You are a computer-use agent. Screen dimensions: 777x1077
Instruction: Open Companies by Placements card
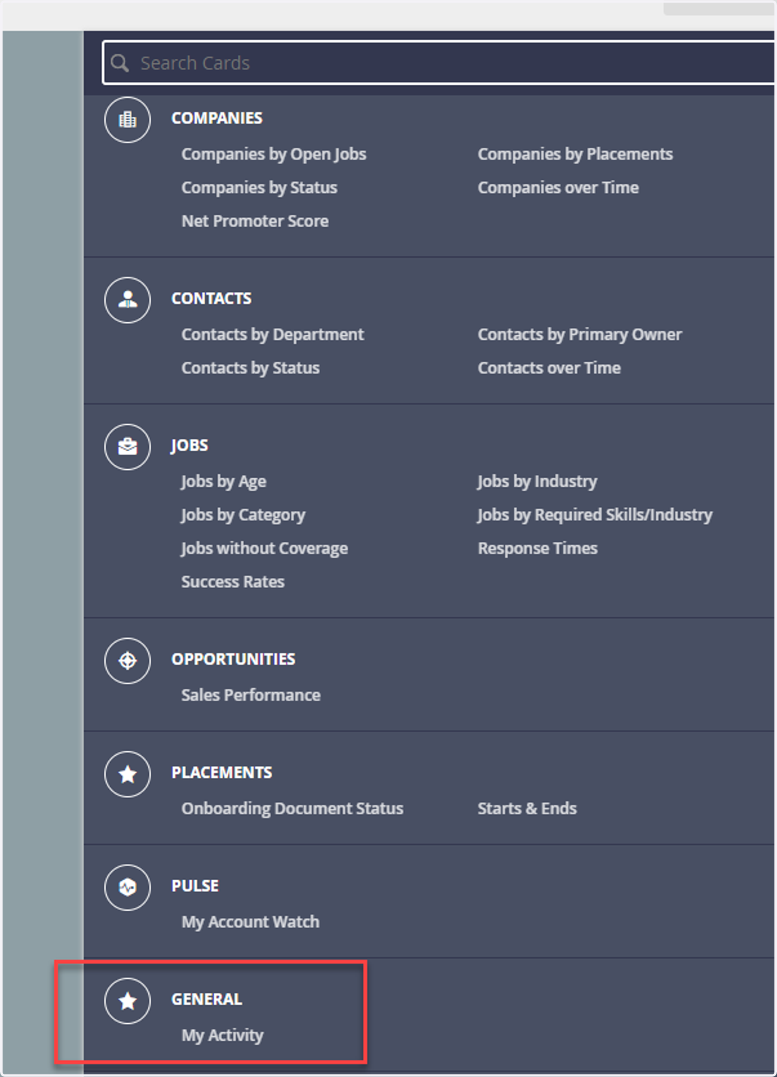(575, 154)
